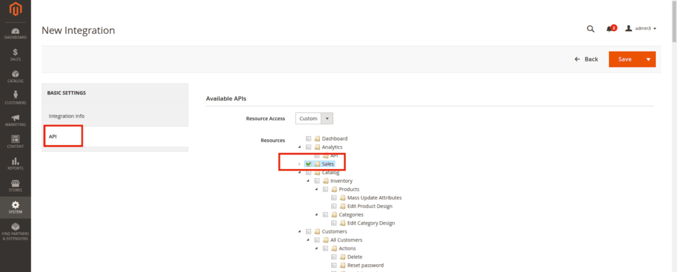Check the Categories checkbox
The image size is (677, 272).
325,215
